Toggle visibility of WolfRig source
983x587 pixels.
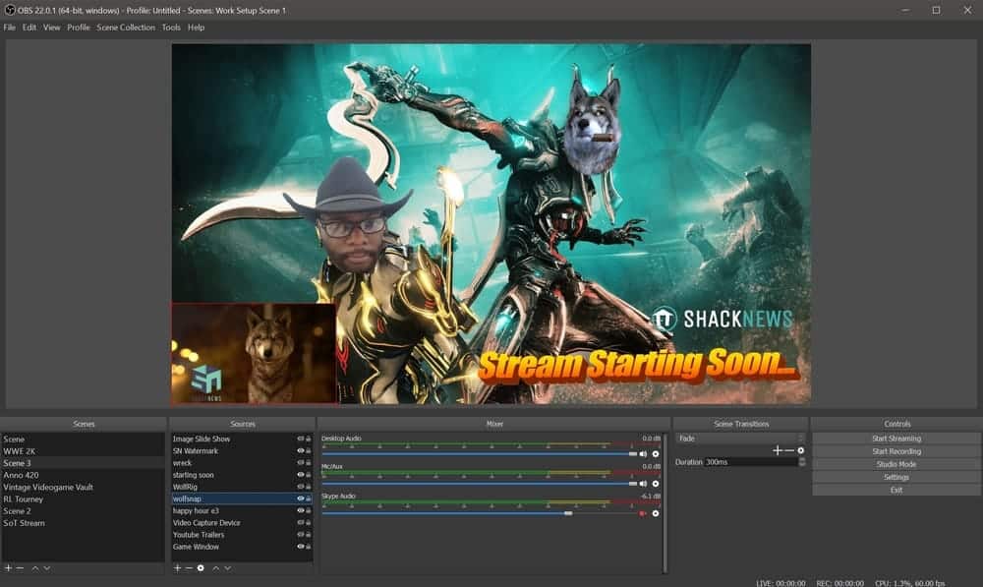300,487
